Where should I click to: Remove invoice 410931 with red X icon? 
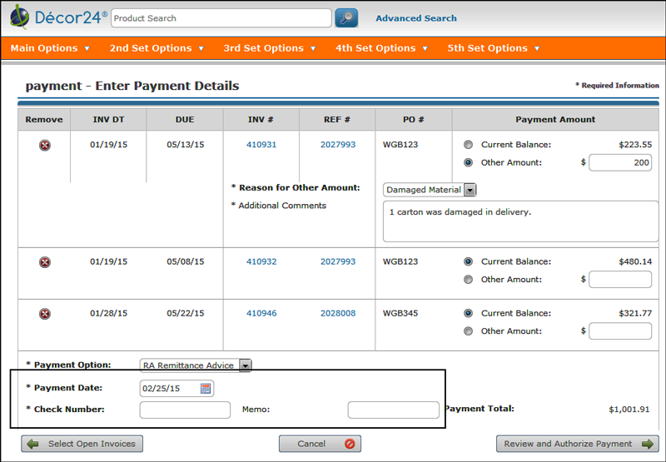click(45, 145)
